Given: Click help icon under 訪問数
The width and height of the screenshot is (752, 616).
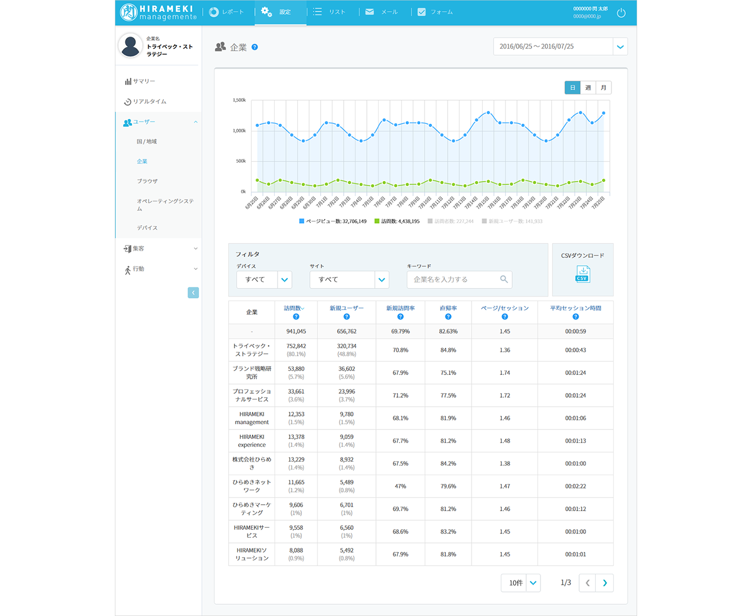Looking at the screenshot, I should [296, 317].
